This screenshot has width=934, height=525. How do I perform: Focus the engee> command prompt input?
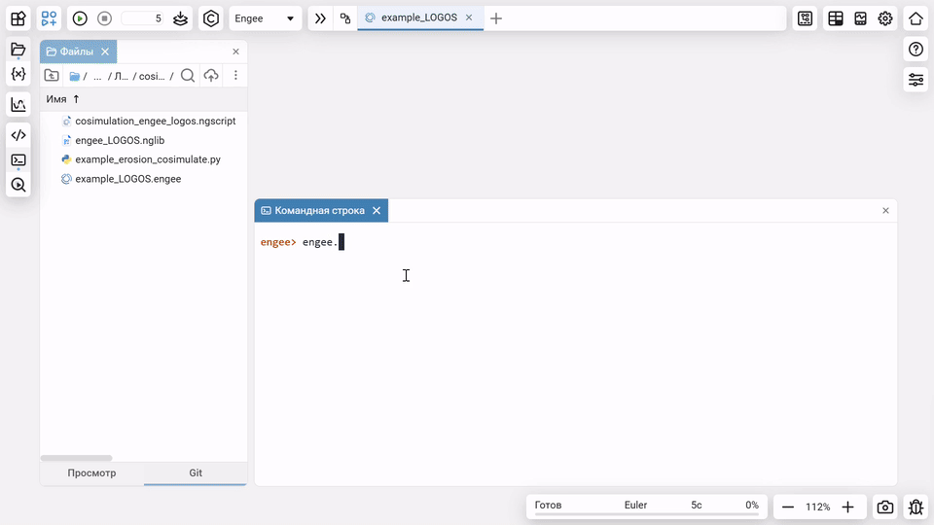pos(575,242)
